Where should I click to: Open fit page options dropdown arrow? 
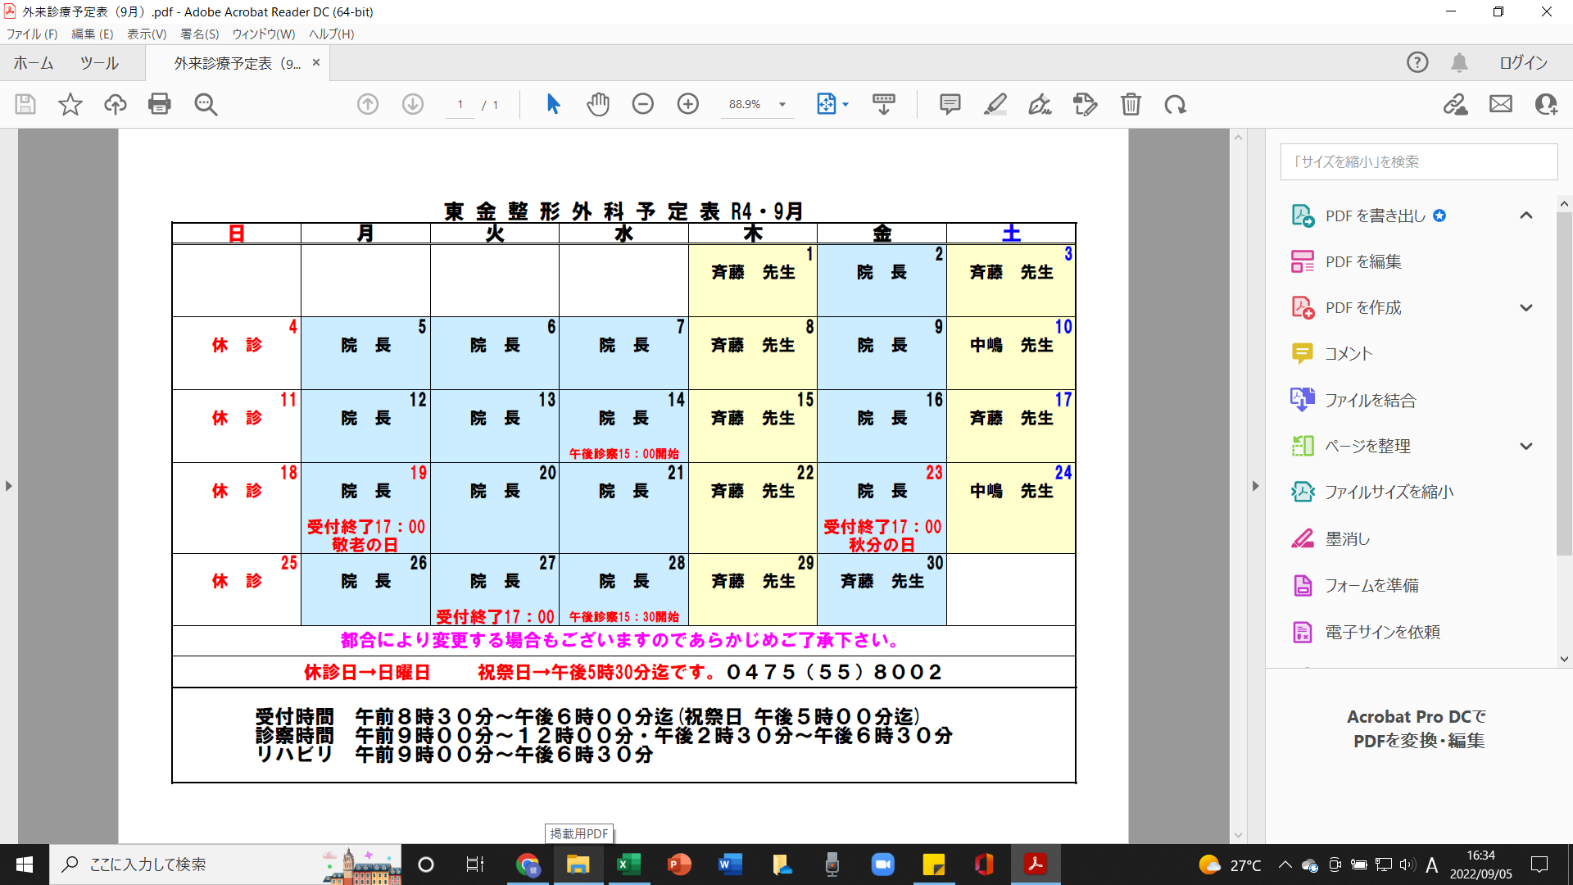tap(845, 104)
